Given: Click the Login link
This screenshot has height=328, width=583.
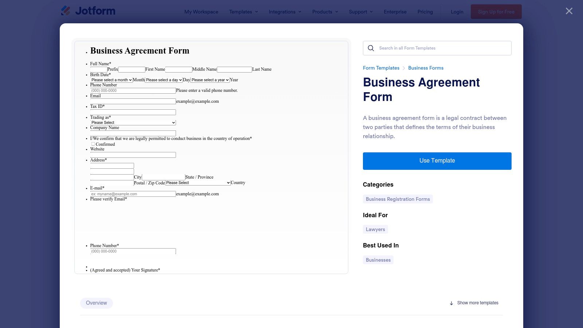Looking at the screenshot, I should point(457,12).
